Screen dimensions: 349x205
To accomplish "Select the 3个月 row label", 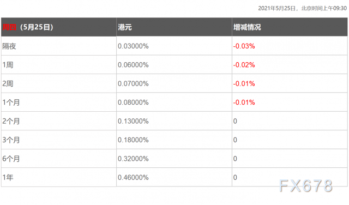I will pyautogui.click(x=11, y=140).
